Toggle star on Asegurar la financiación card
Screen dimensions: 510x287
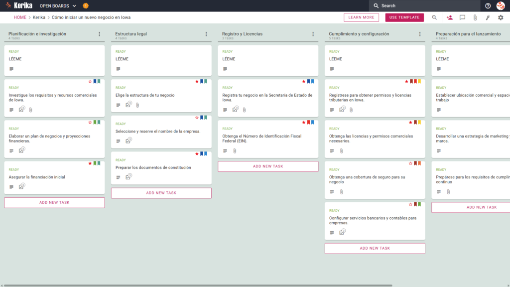[90, 163]
